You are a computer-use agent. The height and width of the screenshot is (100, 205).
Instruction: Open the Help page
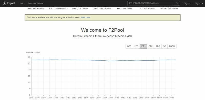click(x=22, y=3)
